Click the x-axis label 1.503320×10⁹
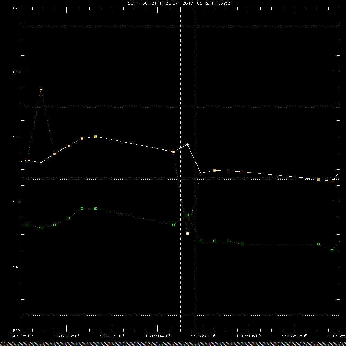The width and height of the screenshot is (346, 346). coord(294,336)
